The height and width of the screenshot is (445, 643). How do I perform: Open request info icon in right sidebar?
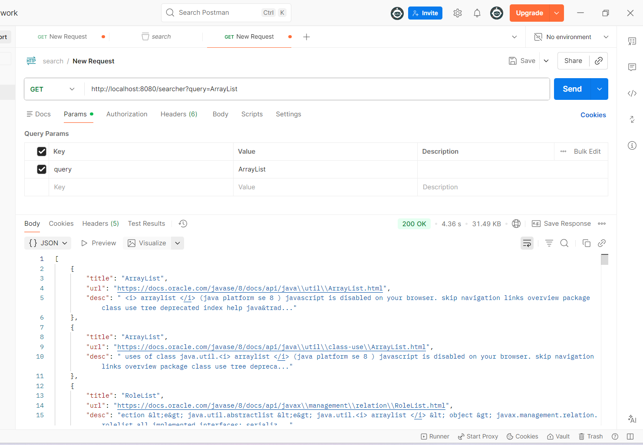click(x=632, y=145)
